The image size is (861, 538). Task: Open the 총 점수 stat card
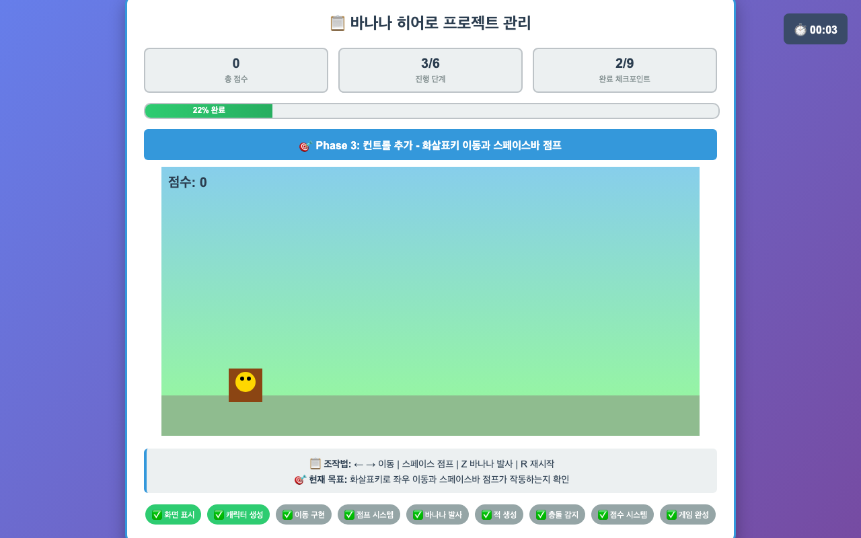click(x=236, y=70)
